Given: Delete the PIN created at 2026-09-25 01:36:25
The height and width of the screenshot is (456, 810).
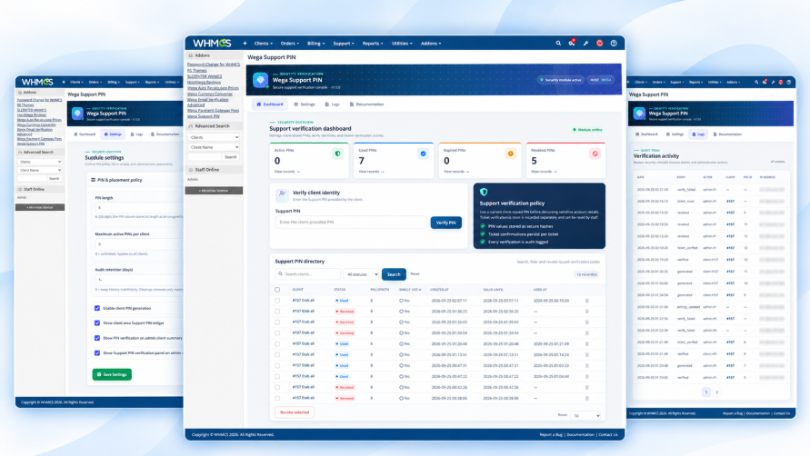Looking at the screenshot, I should (587, 312).
